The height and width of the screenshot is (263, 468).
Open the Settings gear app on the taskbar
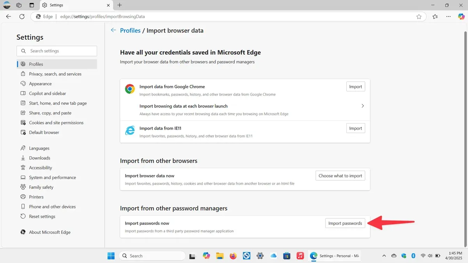[260, 256]
